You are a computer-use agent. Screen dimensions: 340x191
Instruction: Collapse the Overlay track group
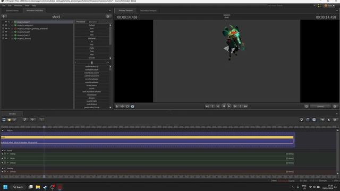[x=3, y=168]
